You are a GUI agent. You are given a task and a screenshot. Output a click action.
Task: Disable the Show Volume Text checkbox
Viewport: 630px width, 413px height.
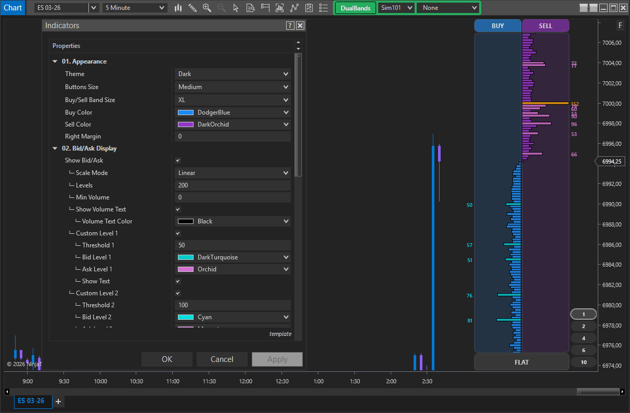click(x=177, y=209)
